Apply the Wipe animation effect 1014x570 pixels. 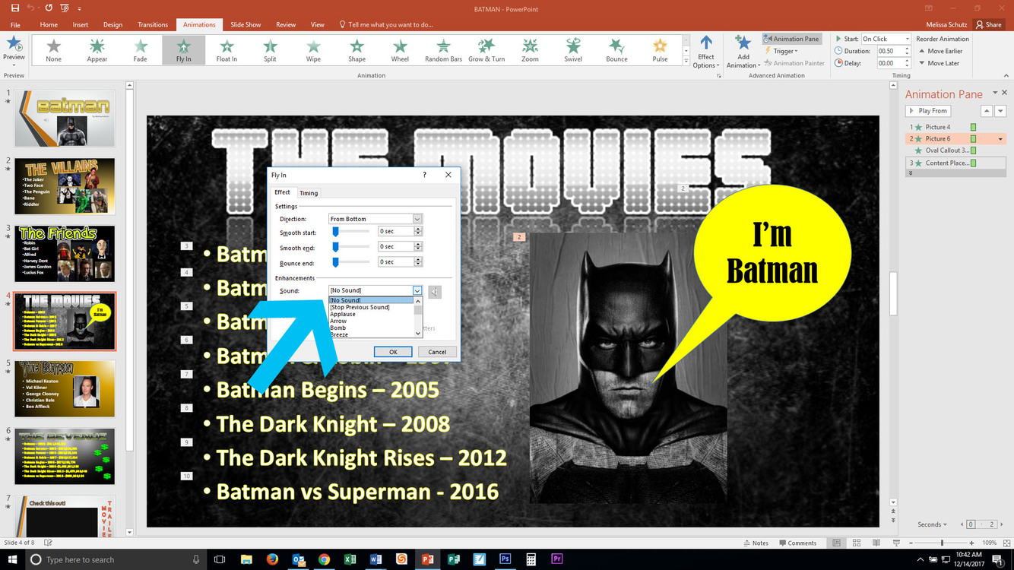313,50
